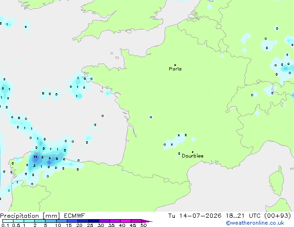Pick the 30 mm purple legend swatch

click(104, 221)
